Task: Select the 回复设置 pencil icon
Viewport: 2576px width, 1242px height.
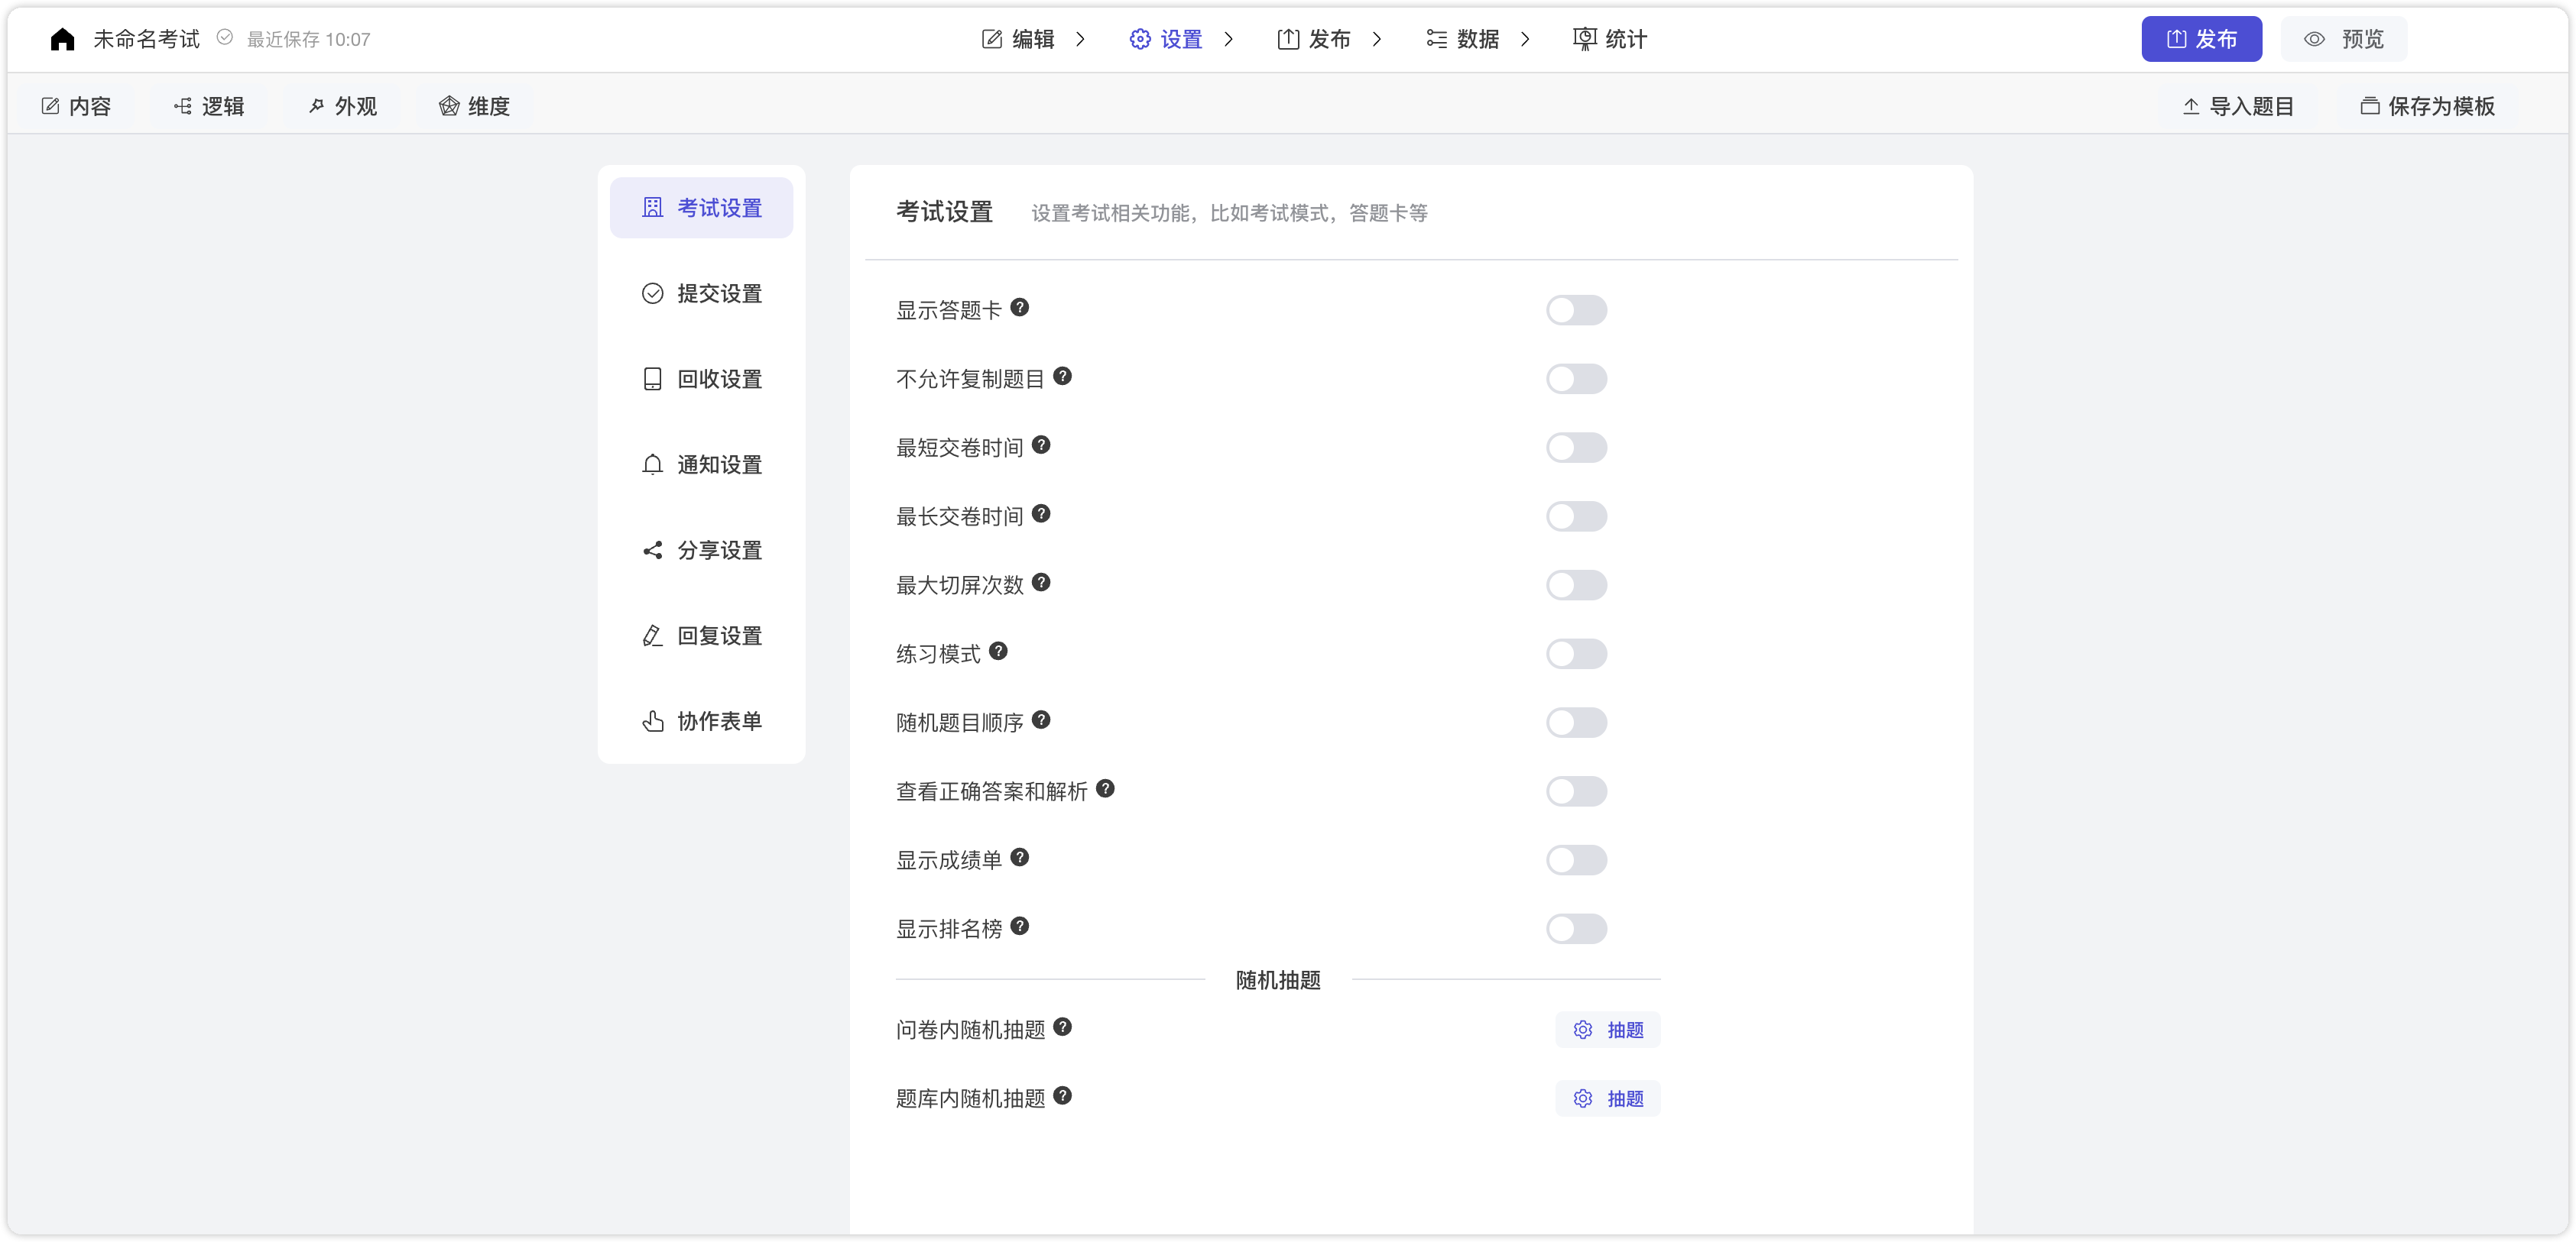Action: [652, 636]
